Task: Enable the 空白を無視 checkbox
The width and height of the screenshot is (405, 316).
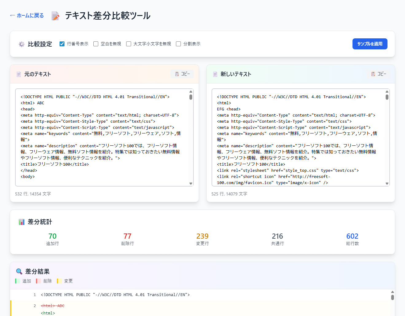Action: click(96, 44)
